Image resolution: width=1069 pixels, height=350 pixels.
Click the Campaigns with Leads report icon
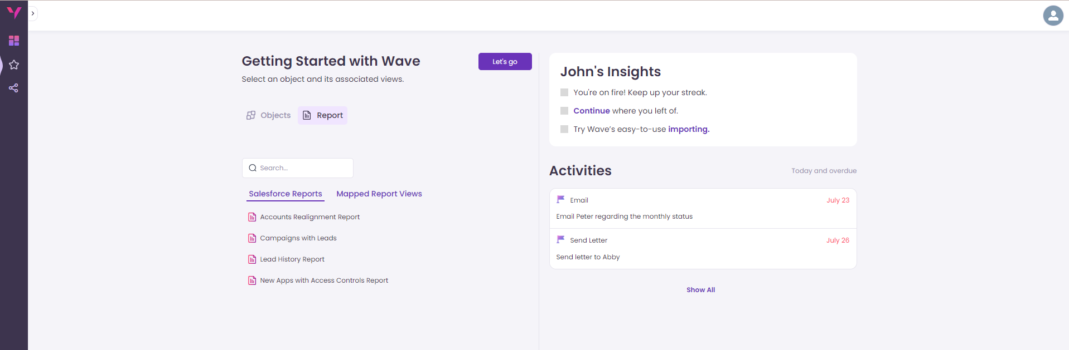(x=252, y=238)
